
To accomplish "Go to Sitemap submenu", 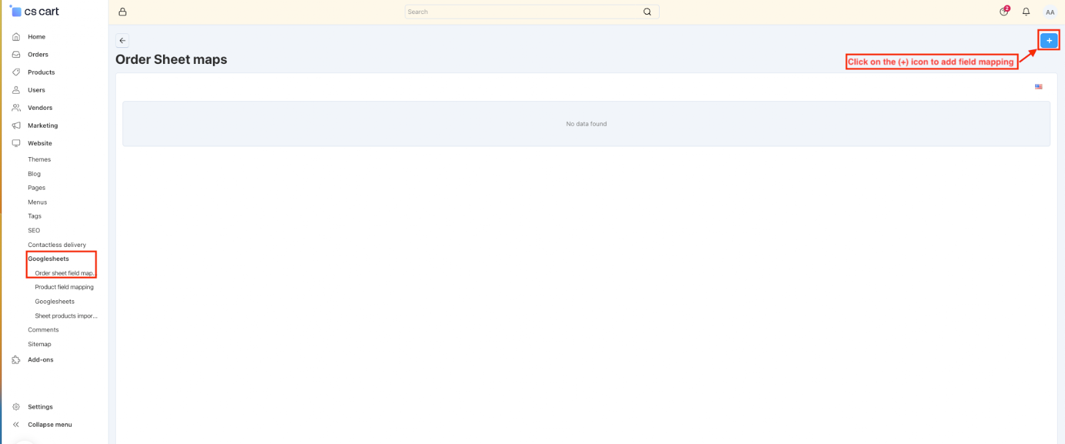I will [39, 344].
